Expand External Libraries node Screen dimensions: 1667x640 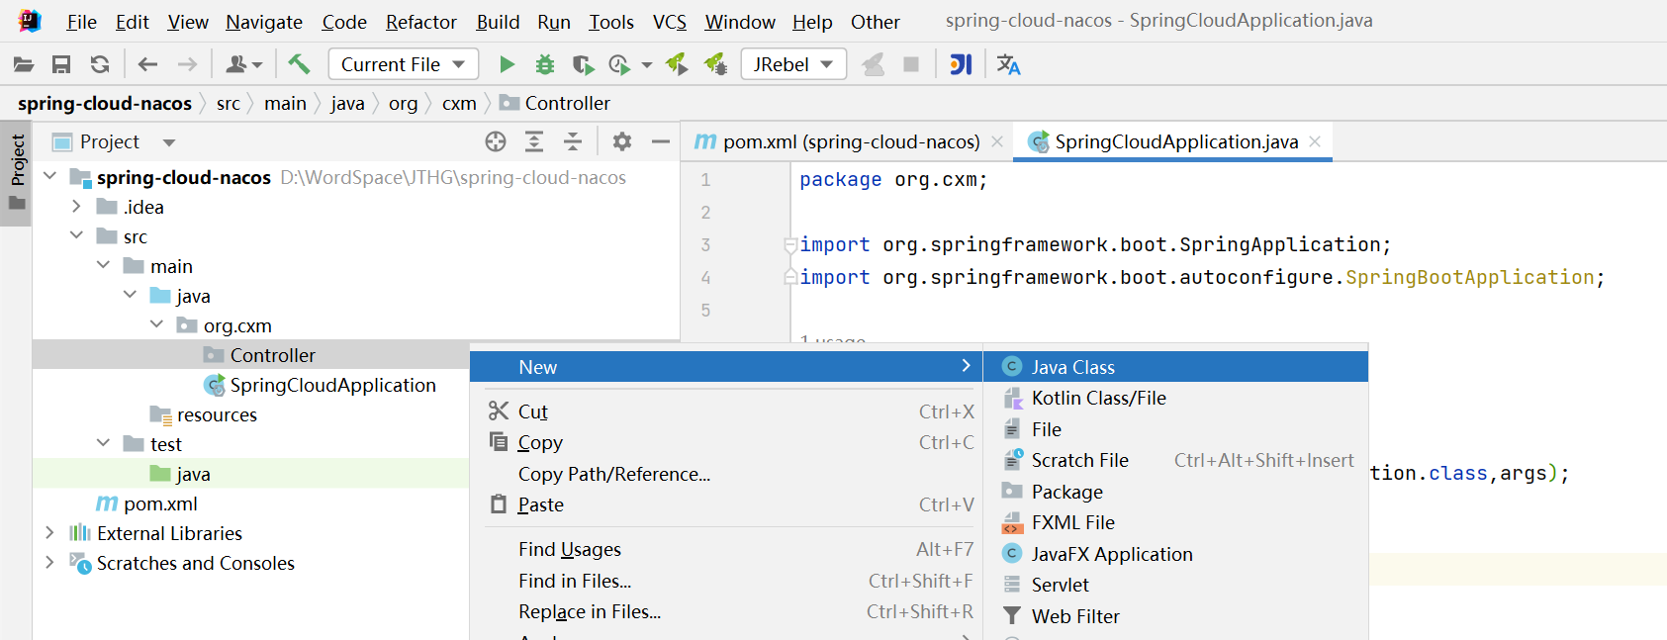pyautogui.click(x=49, y=532)
